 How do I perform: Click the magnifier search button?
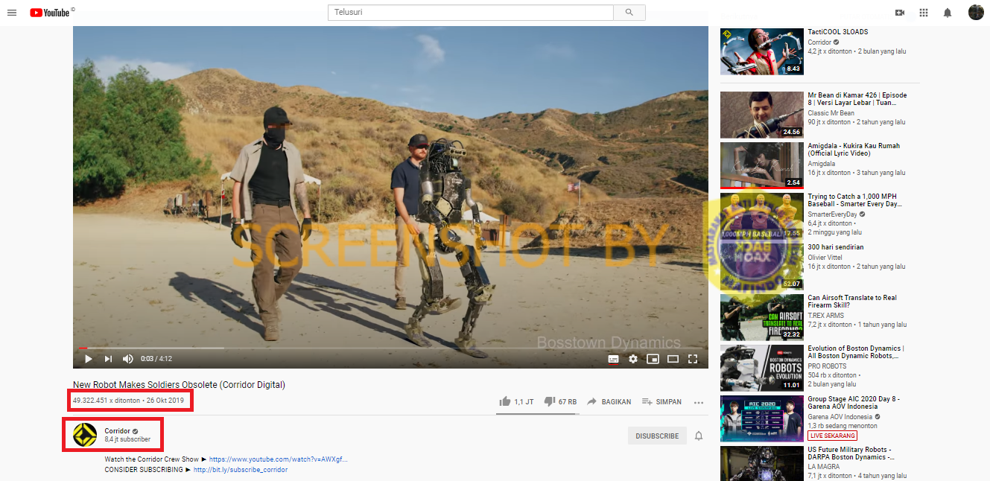coord(629,13)
